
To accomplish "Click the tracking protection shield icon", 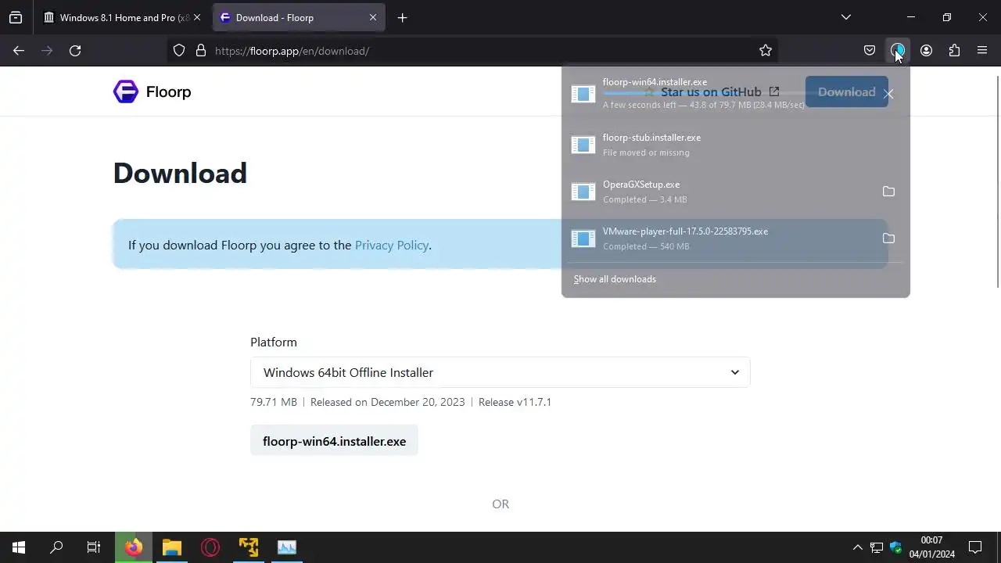I will [179, 51].
